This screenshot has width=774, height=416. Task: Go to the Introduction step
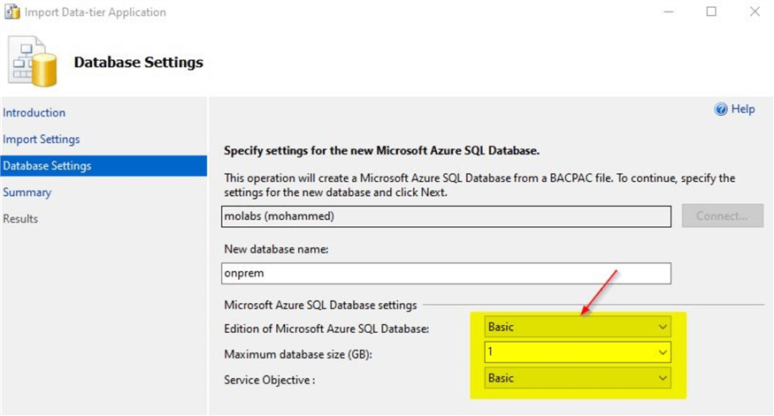tap(34, 113)
